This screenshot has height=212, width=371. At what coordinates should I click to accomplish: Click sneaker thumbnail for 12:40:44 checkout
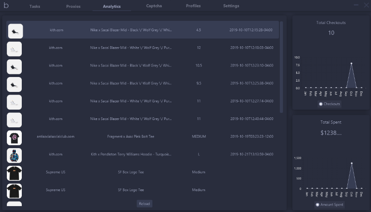[14, 120]
